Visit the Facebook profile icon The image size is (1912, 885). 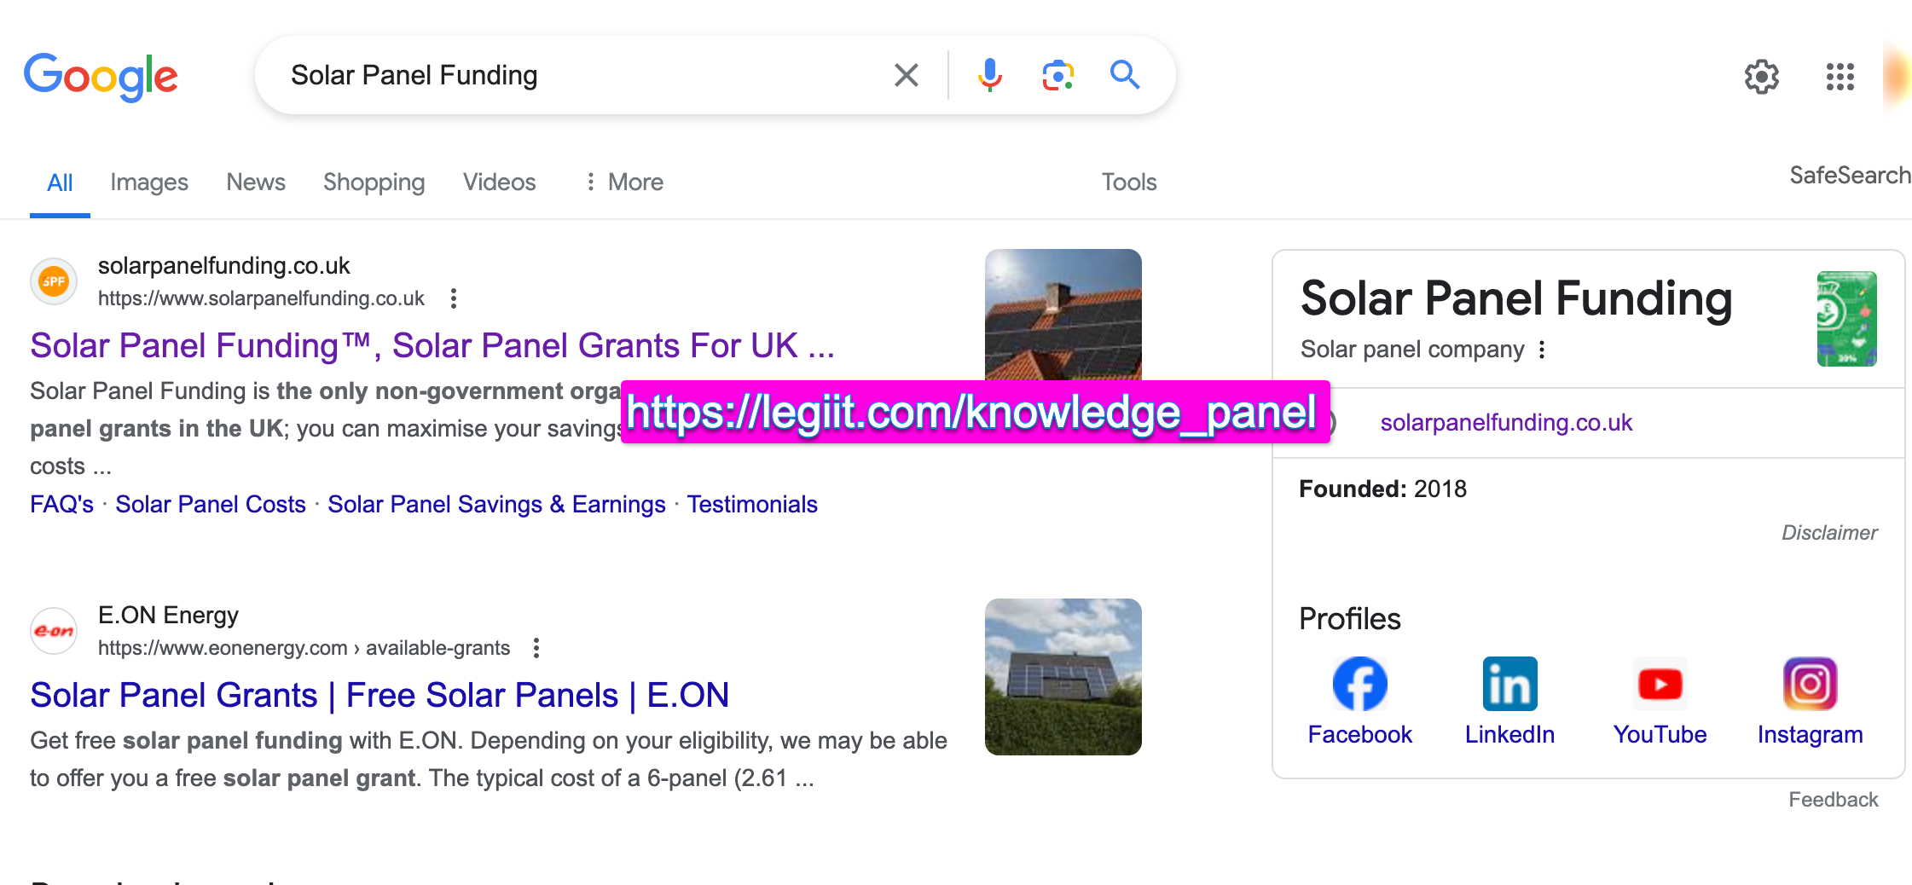tap(1359, 683)
